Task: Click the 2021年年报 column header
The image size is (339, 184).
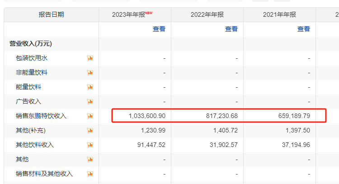Action: 279,14
